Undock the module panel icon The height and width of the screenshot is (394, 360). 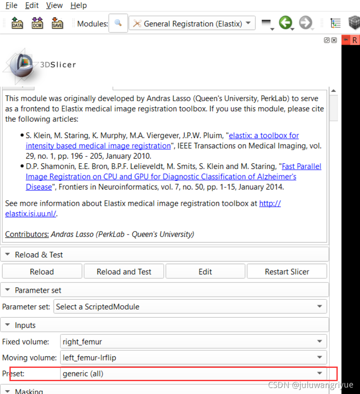tap(327, 40)
